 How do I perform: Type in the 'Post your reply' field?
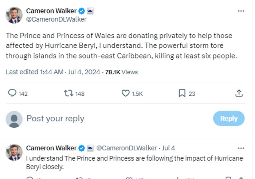(x=109, y=119)
